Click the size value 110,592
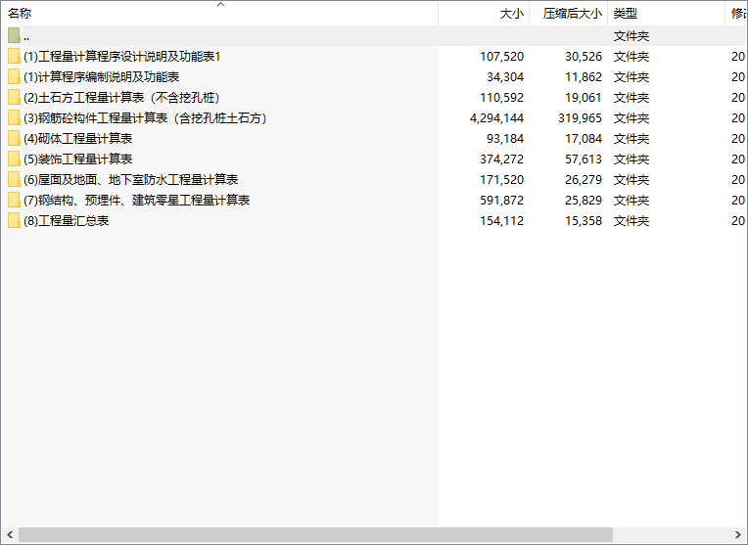Image resolution: width=748 pixels, height=545 pixels. pos(502,97)
